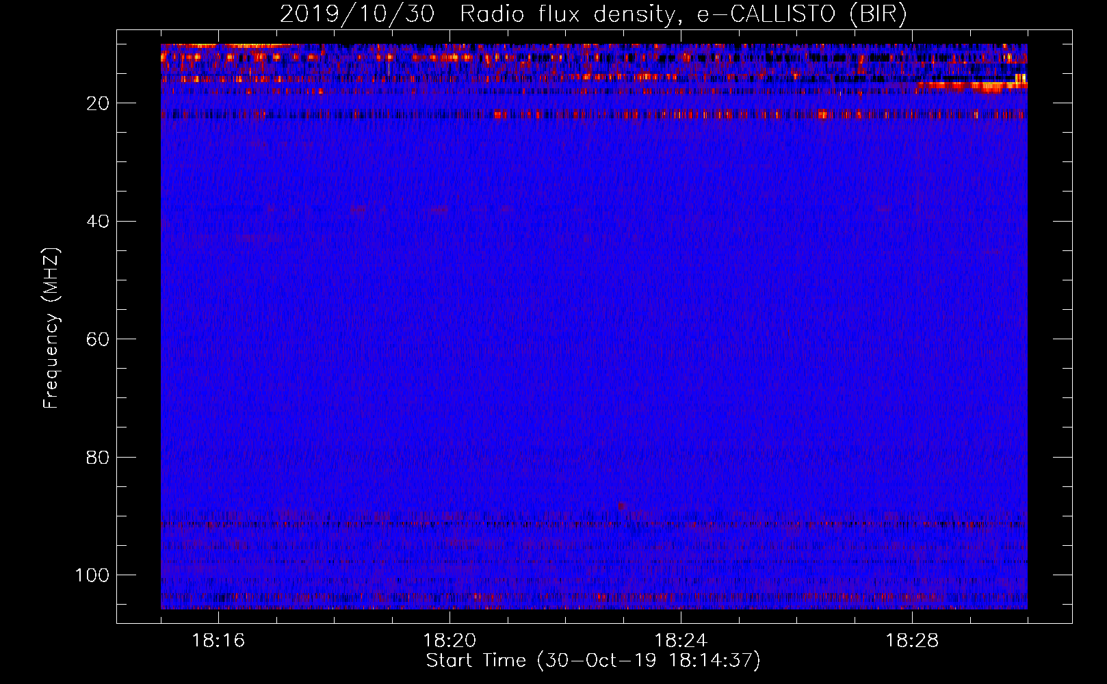
Task: Click the 100 MHz frequency tick label
Action: click(x=92, y=575)
